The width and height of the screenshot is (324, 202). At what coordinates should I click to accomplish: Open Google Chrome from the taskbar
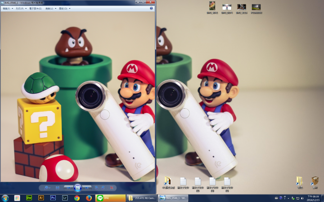coord(77,198)
